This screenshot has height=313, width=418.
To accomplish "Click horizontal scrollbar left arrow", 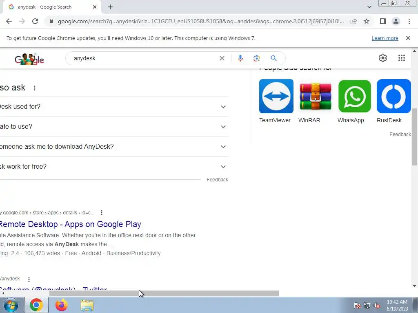I will coord(3,293).
